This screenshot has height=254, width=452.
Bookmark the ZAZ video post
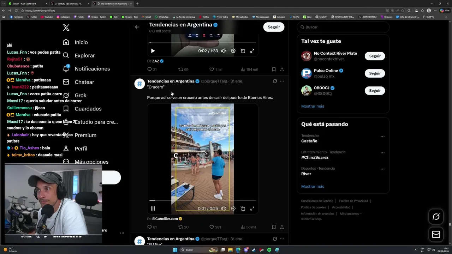274,69
